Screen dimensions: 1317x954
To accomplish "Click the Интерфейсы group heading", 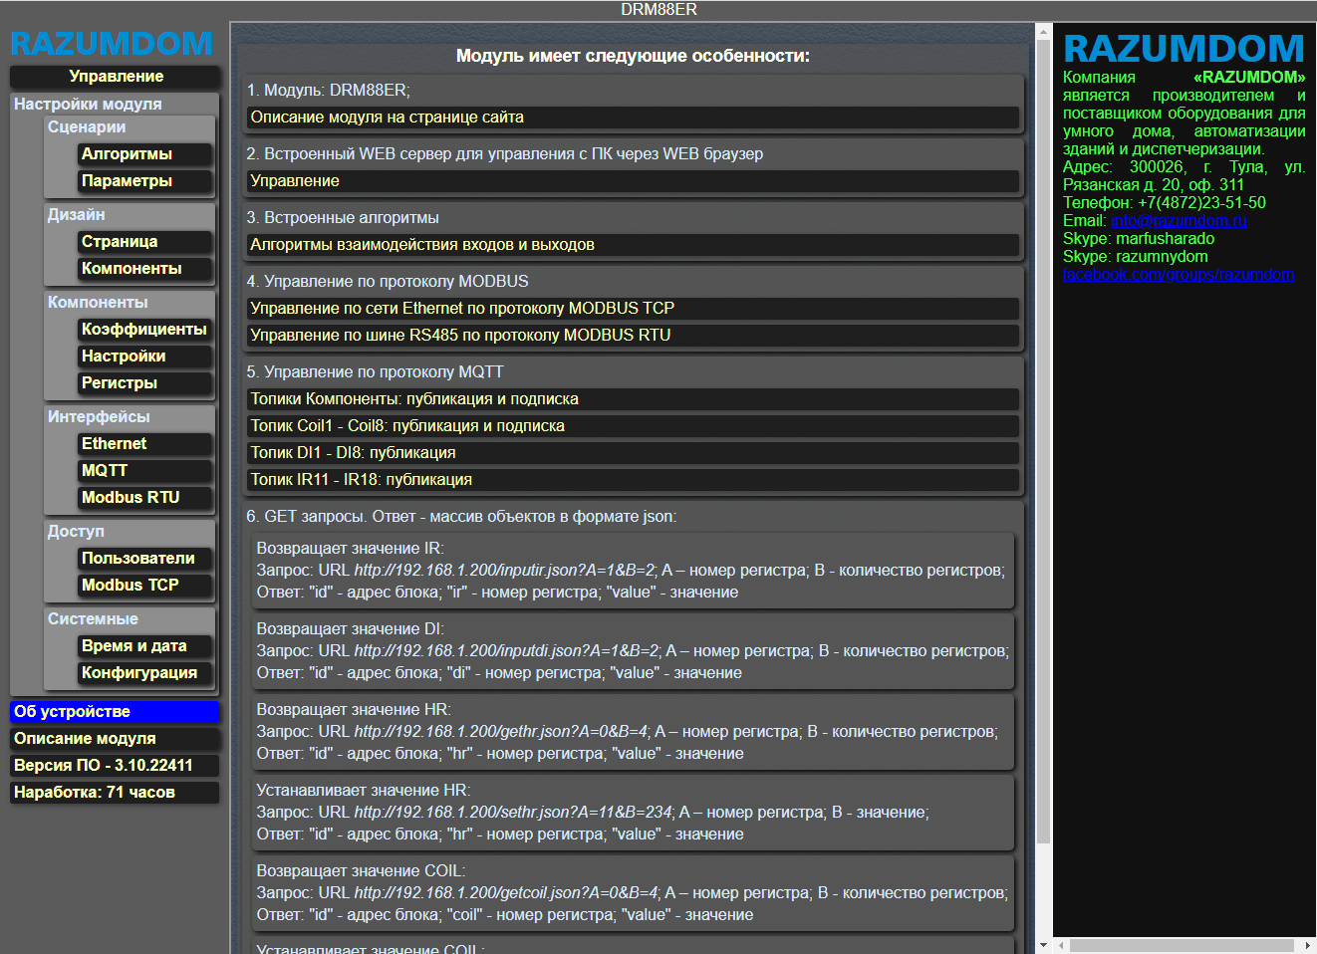I will tap(99, 416).
